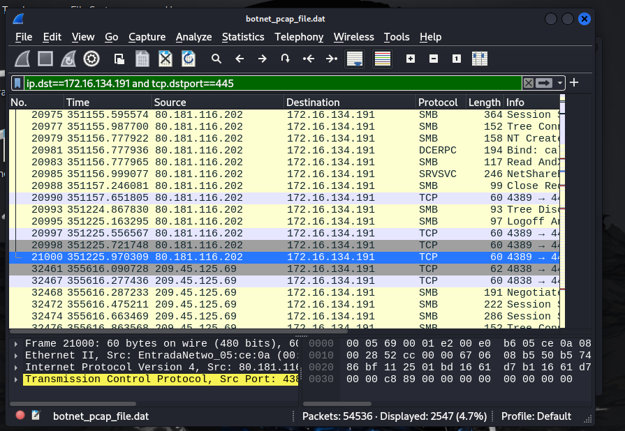Toggle auto-scroll during live capture
This screenshot has height=431, width=625.
(355, 59)
